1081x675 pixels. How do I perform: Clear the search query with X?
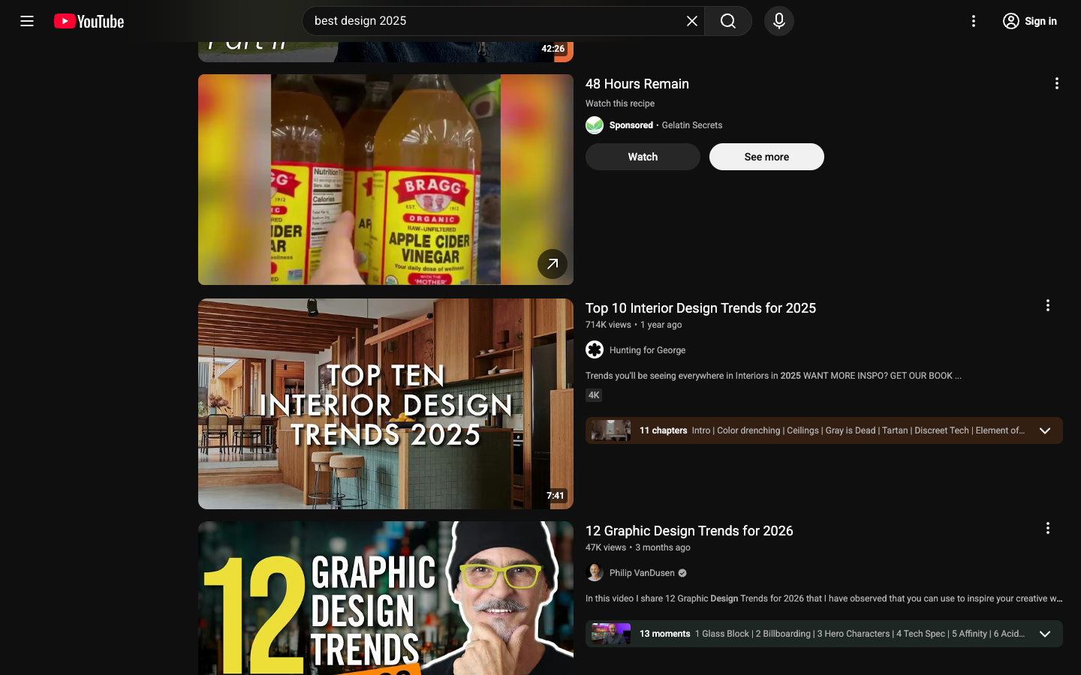[692, 21]
